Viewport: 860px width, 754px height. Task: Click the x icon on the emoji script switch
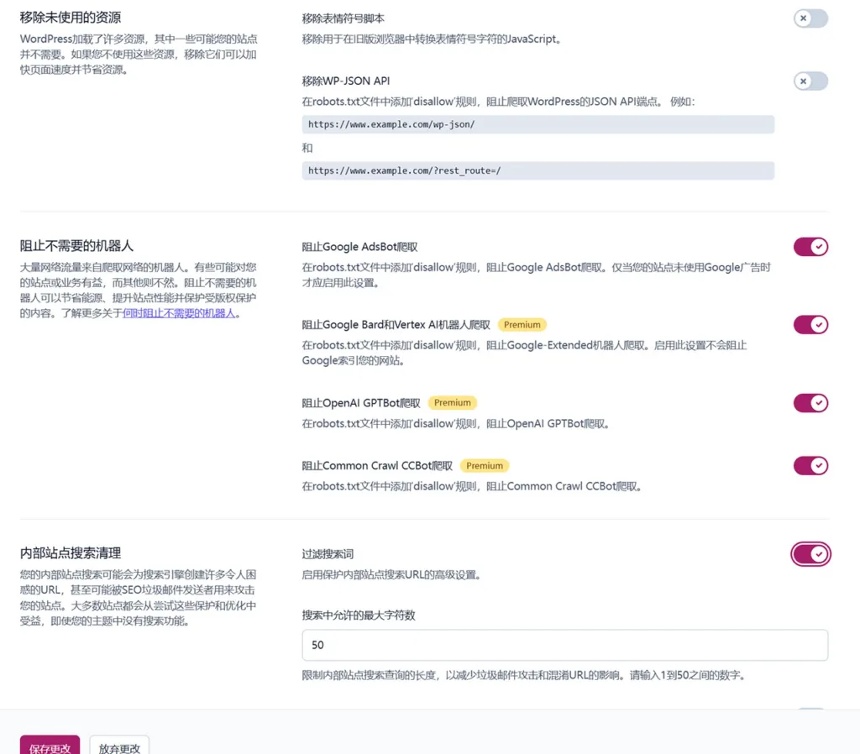tap(802, 18)
